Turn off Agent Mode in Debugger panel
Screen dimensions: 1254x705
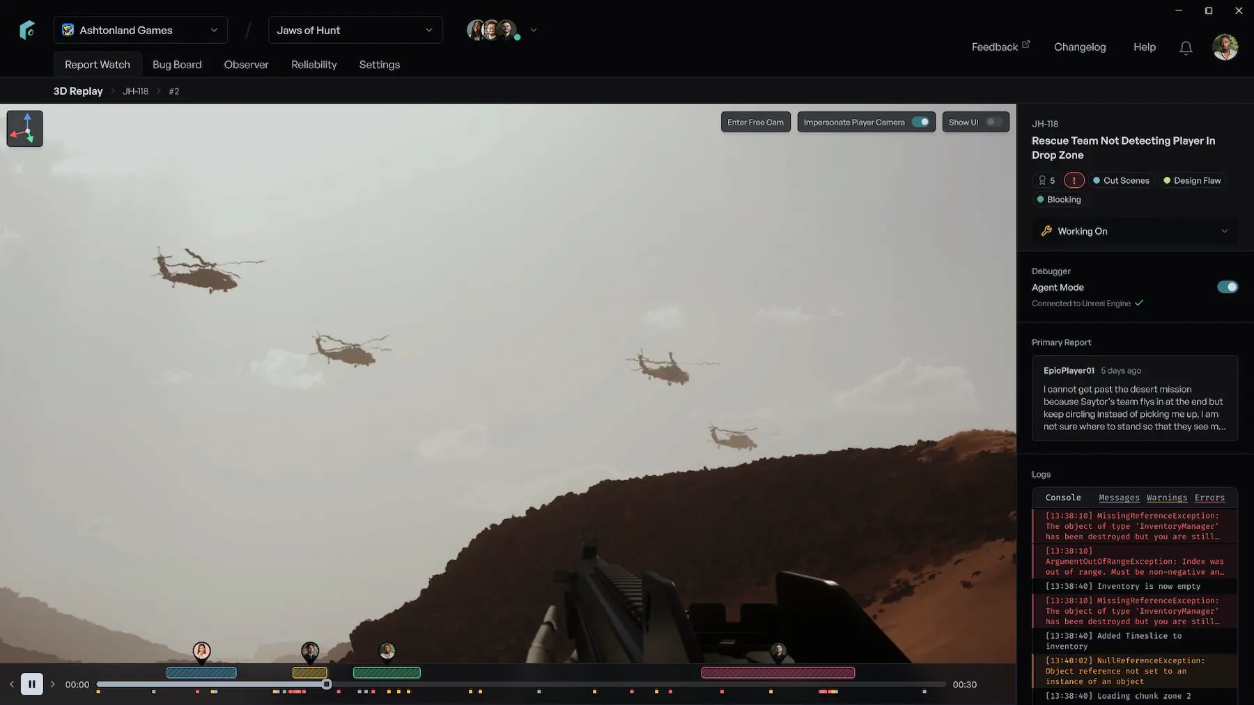pos(1227,287)
